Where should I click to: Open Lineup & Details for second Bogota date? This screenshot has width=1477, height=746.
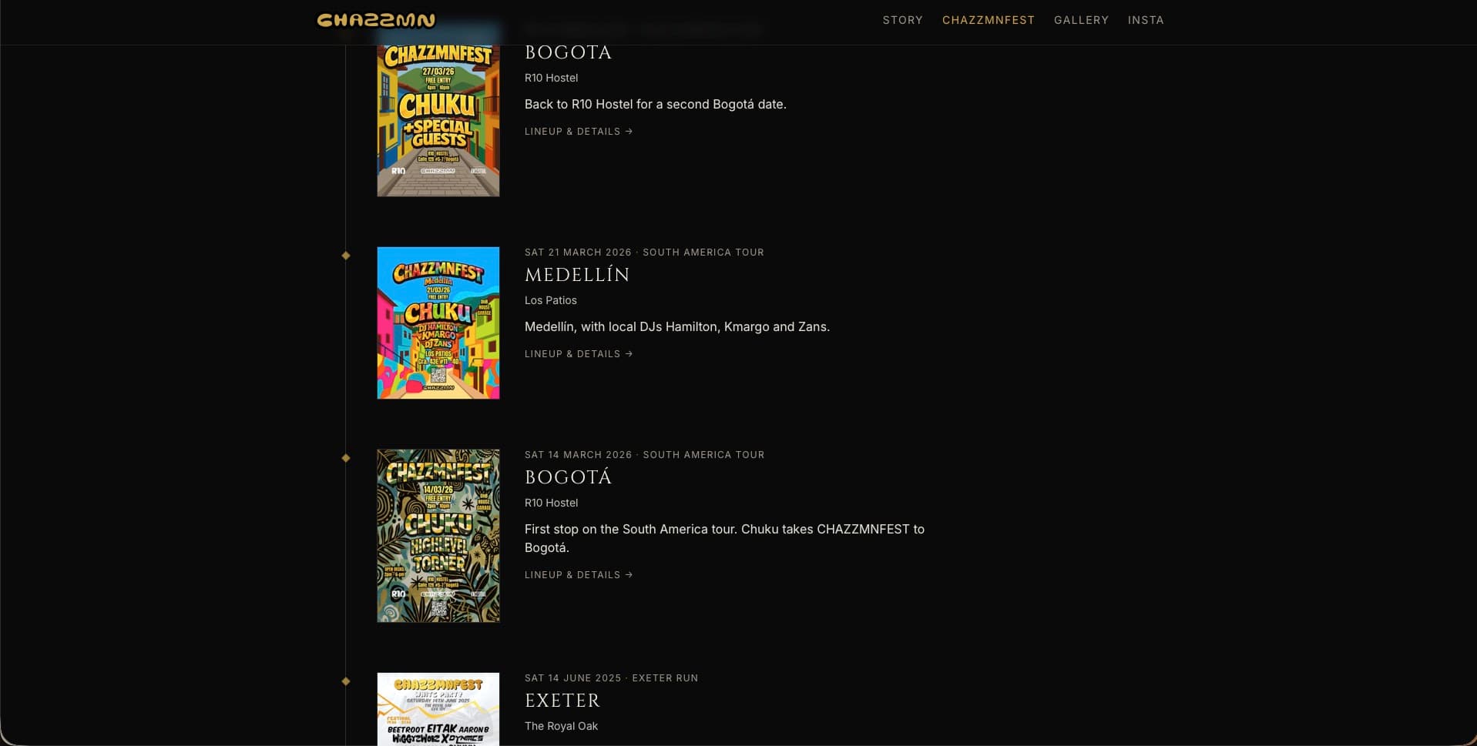point(579,132)
